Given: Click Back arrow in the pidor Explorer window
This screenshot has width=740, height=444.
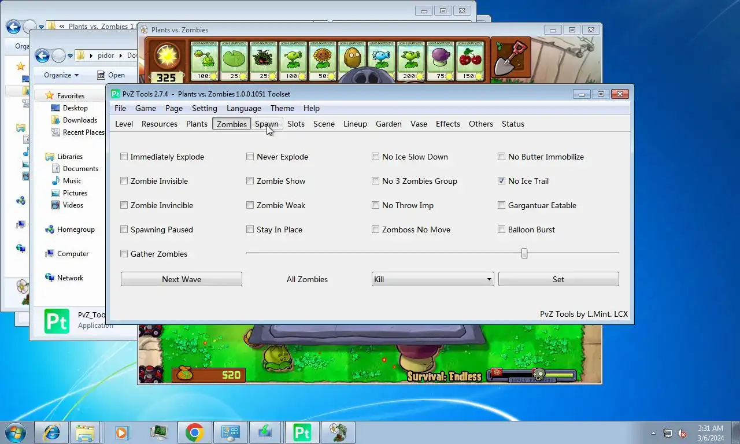Looking at the screenshot, I should point(42,55).
